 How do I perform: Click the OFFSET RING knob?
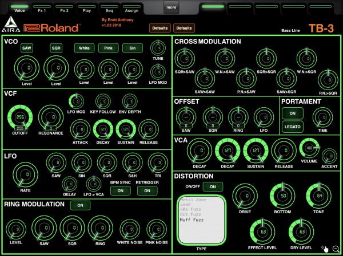[x=238, y=117]
